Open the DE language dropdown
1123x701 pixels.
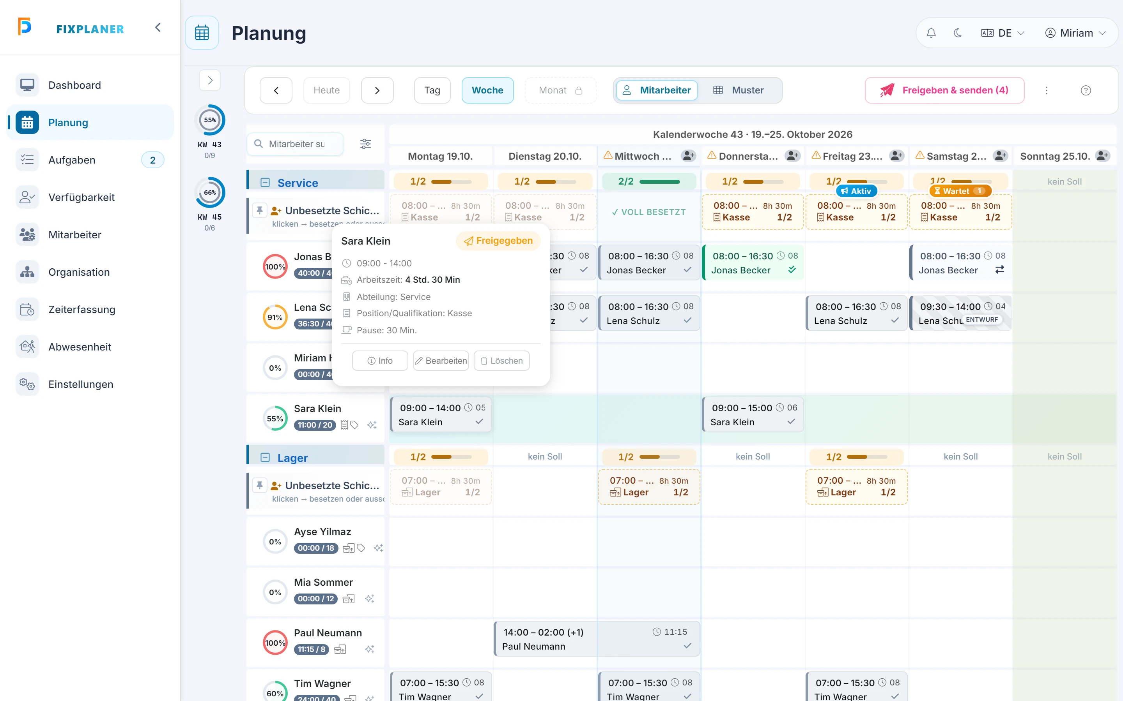pos(1003,33)
